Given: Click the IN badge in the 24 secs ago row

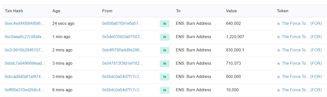Looking at the screenshot, I should (x=165, y=24).
